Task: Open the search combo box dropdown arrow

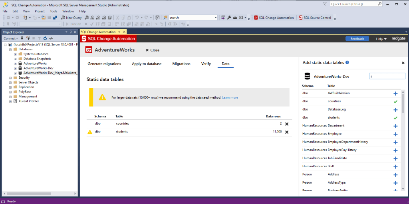Action: tap(216, 18)
